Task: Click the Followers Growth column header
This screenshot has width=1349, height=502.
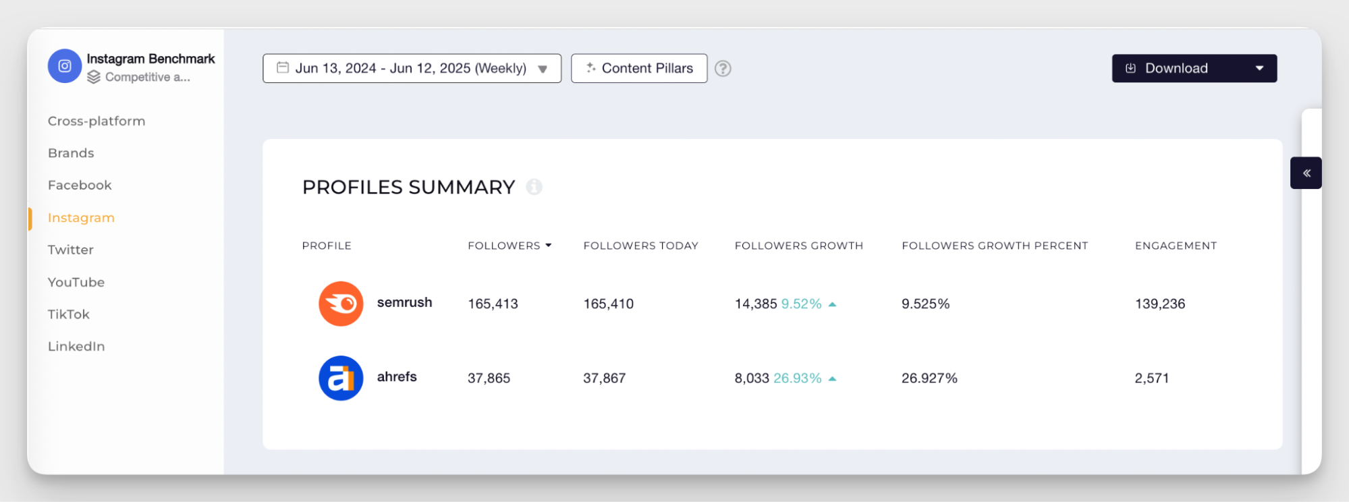Action: [799, 246]
